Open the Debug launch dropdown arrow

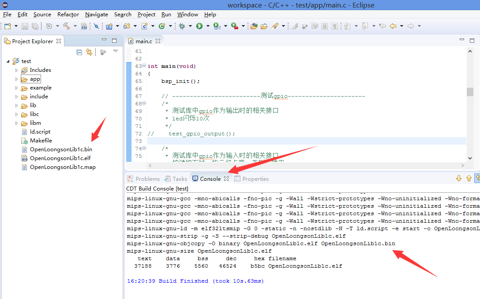coord(190,26)
